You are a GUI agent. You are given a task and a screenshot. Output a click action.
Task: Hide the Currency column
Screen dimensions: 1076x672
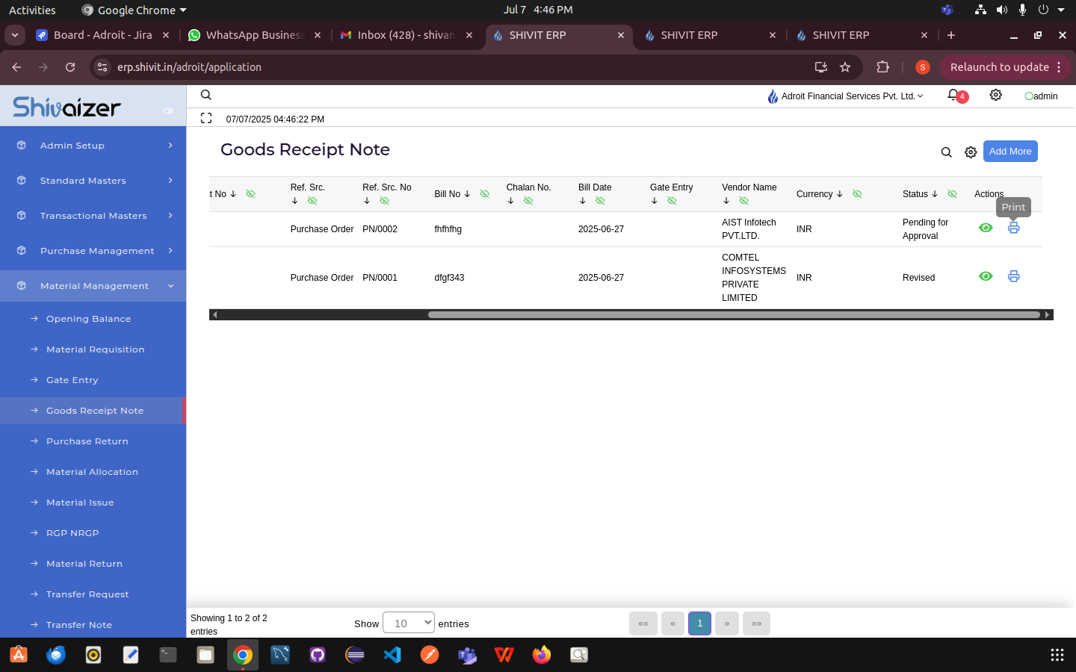(857, 194)
